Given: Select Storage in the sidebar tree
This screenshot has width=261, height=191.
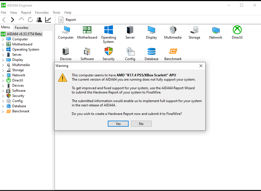Looking at the screenshot, I should [x=15, y=70].
